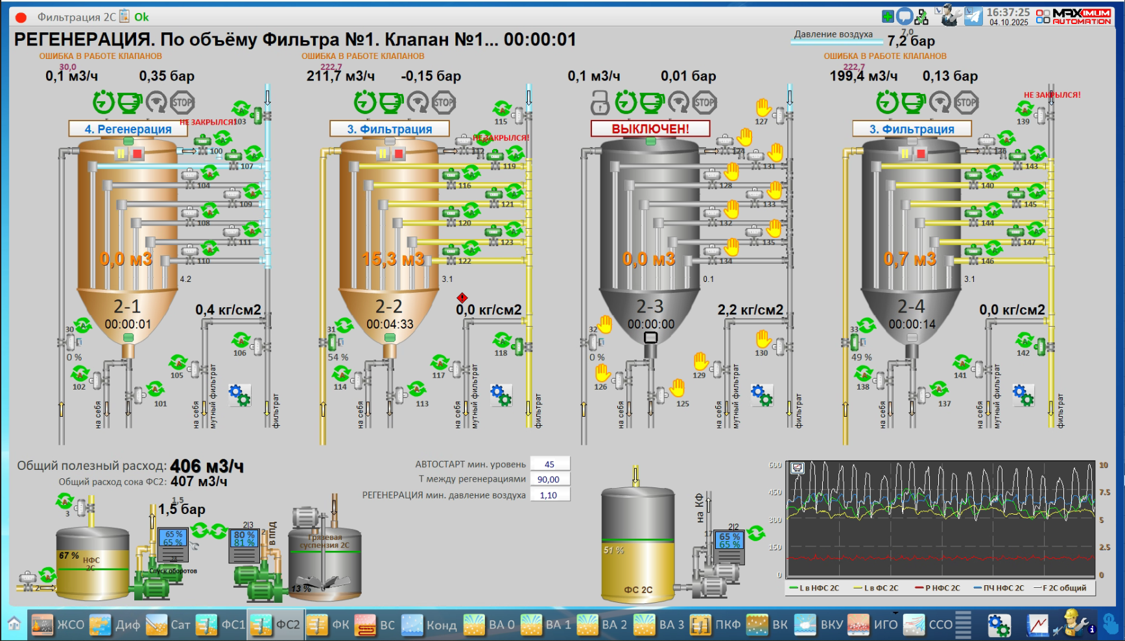Open the 'ВЫКЛЮЧЕН!' state selector on filter 2-3

tap(650, 129)
